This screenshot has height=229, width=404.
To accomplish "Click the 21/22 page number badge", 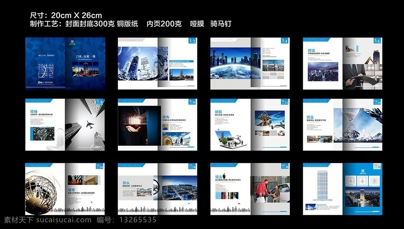I will click(377, 166).
